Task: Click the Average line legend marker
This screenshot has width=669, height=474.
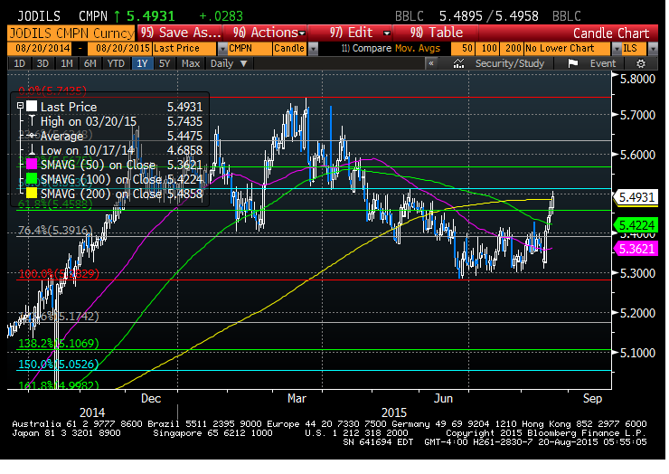Action: point(34,135)
